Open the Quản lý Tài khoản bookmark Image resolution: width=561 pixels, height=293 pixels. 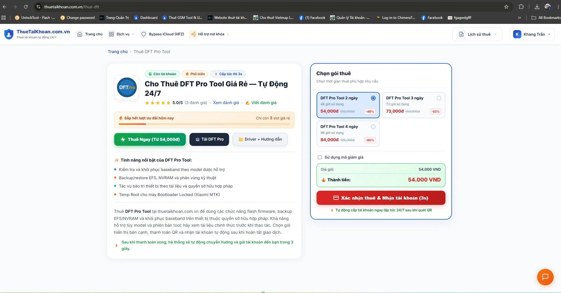(x=350, y=18)
